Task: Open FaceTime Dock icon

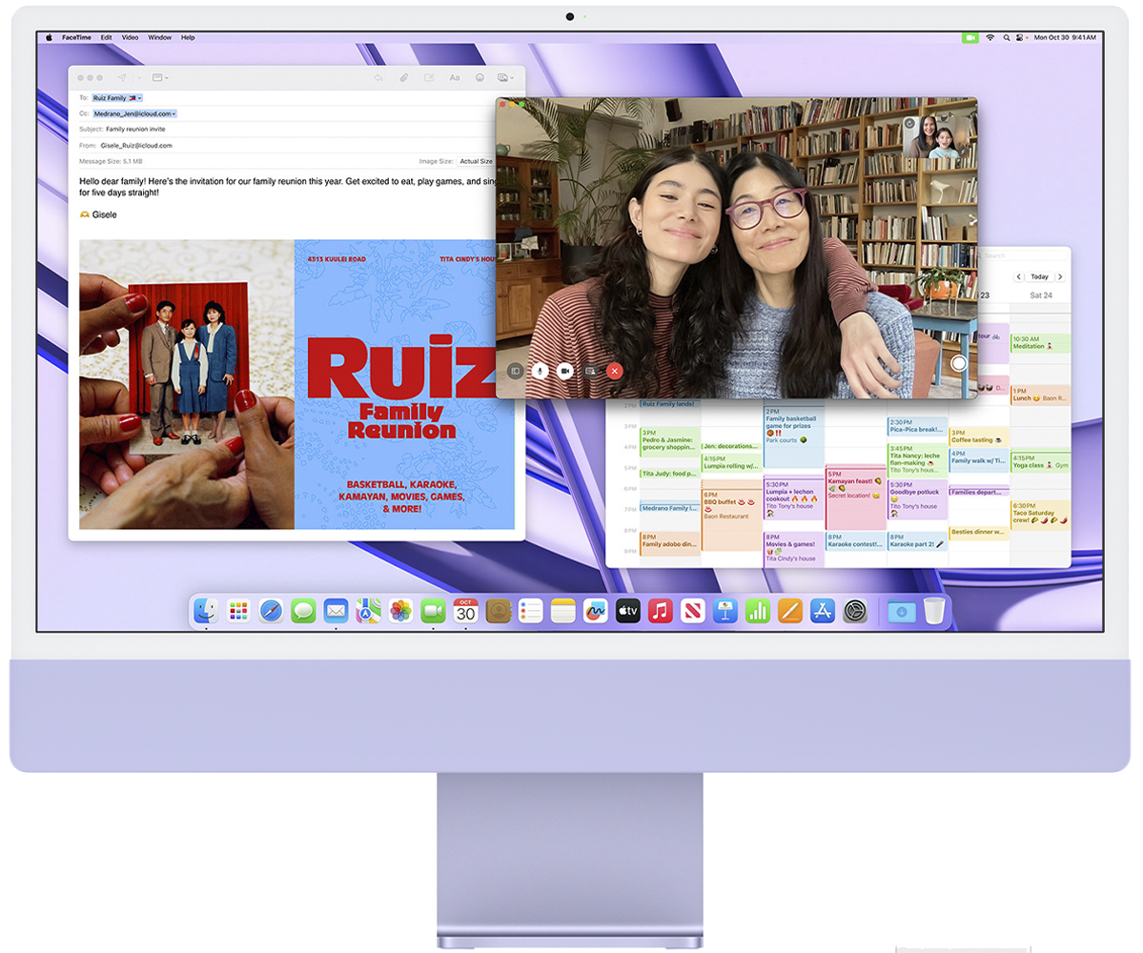Action: point(433,611)
